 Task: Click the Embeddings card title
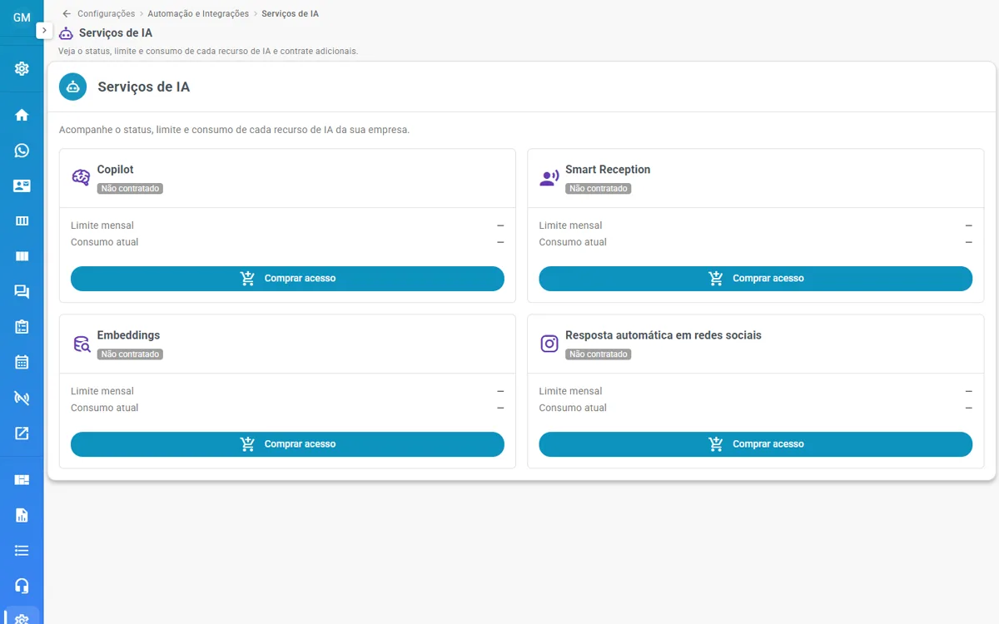[128, 335]
